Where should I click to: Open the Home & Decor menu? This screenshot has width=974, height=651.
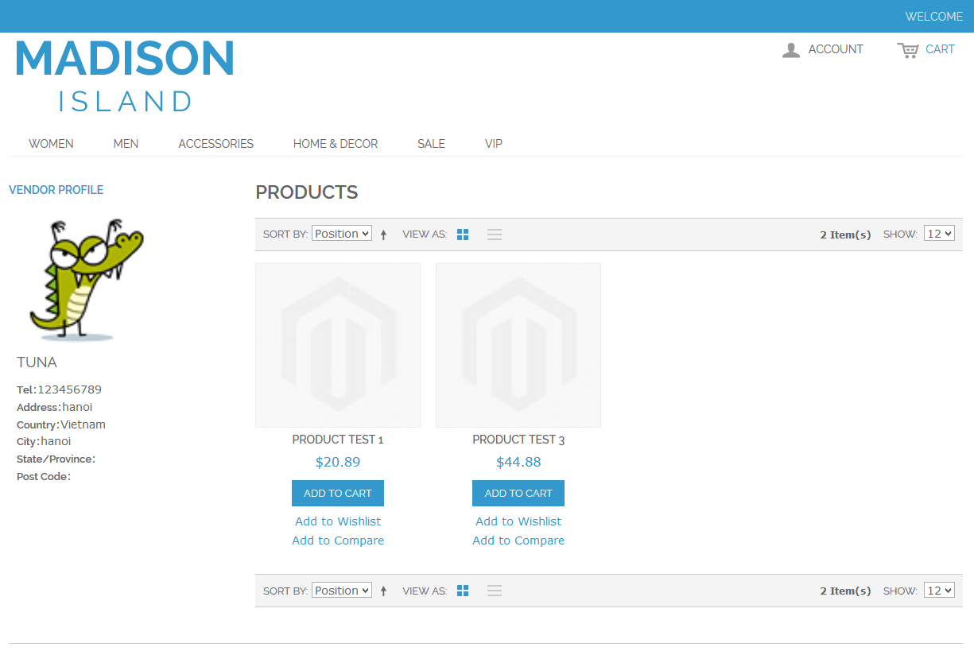336,144
